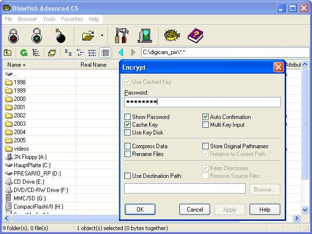Select the 2005 folder
The width and height of the screenshot is (312, 234).
[x=15, y=140]
